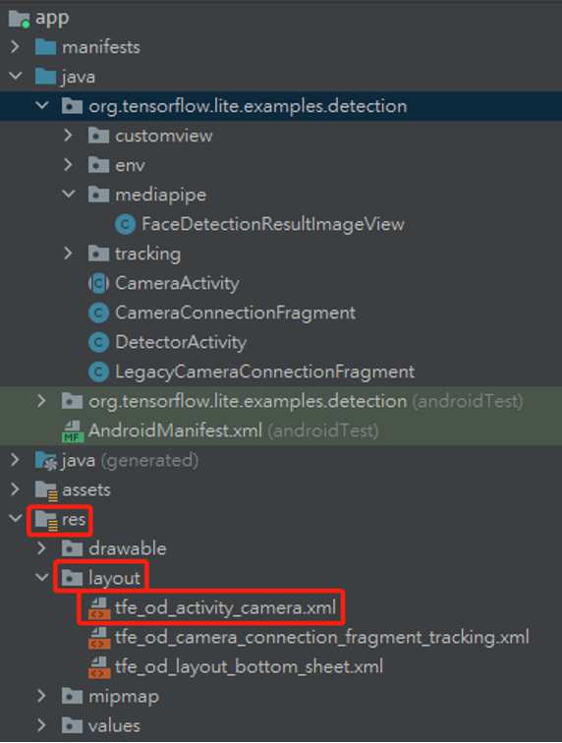Click the LegacyCameraConnectionFragment class icon
The height and width of the screenshot is (743, 562).
pyautogui.click(x=98, y=371)
